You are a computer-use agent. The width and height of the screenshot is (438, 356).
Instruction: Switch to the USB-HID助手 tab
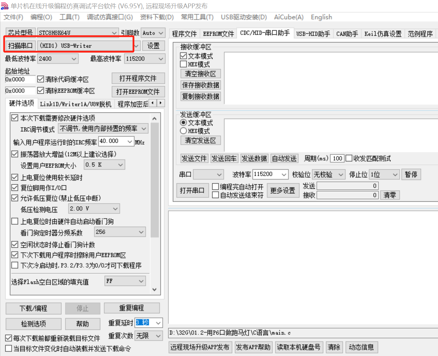tap(313, 34)
